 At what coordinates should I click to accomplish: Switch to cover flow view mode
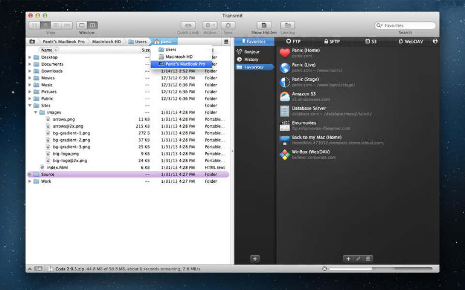pyautogui.click(x=67, y=26)
